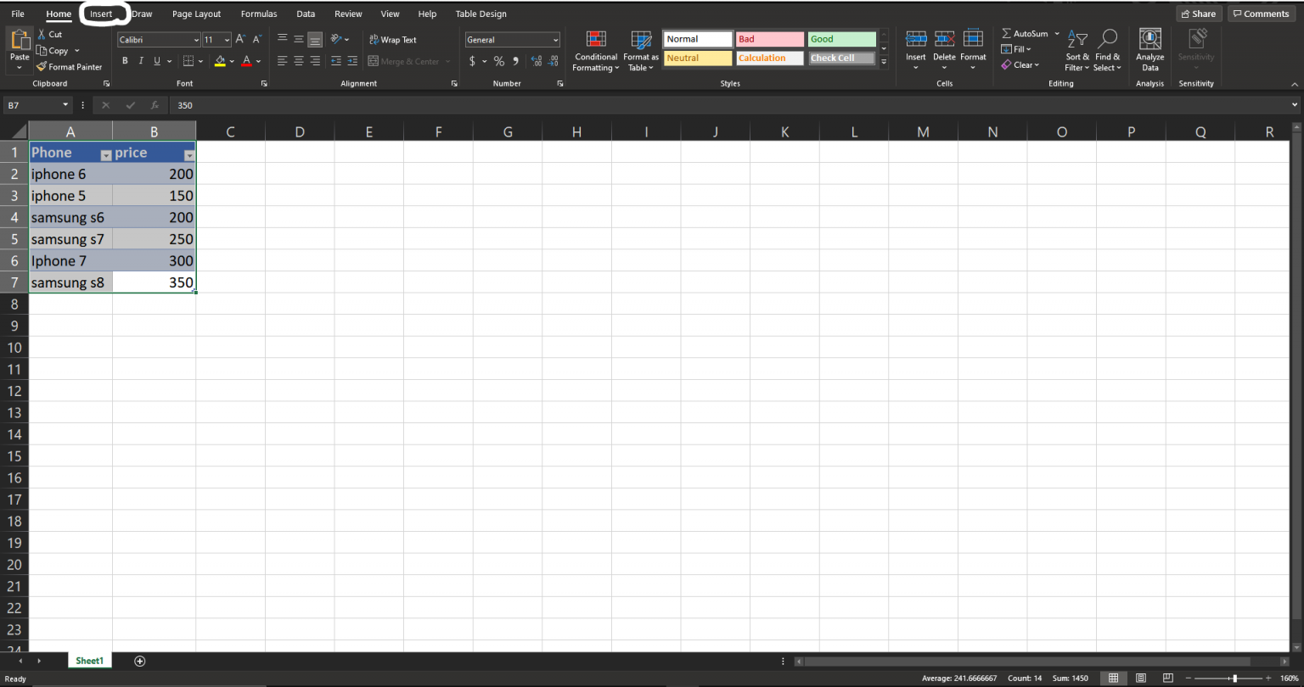Toggle Wrap Text on
This screenshot has width=1304, height=687.
(x=393, y=40)
